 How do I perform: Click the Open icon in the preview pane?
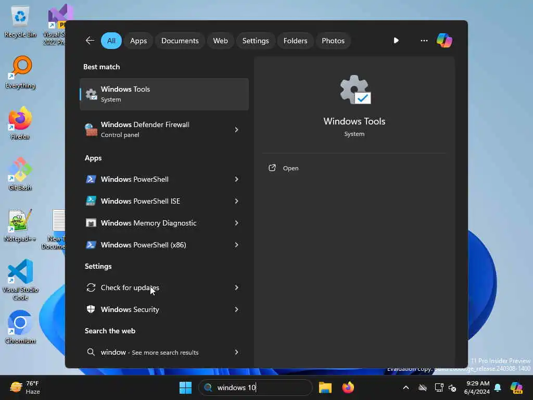[272, 168]
